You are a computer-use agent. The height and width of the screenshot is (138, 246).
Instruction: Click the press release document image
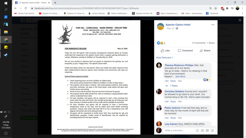(96, 77)
